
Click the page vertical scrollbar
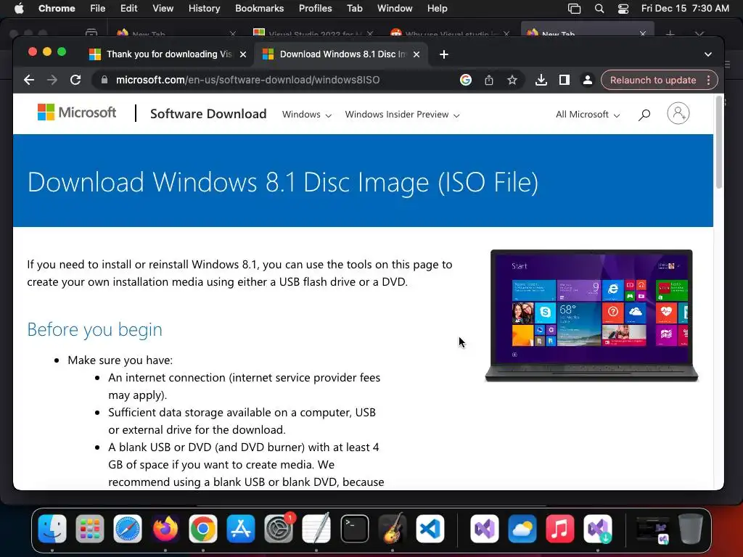click(x=719, y=142)
